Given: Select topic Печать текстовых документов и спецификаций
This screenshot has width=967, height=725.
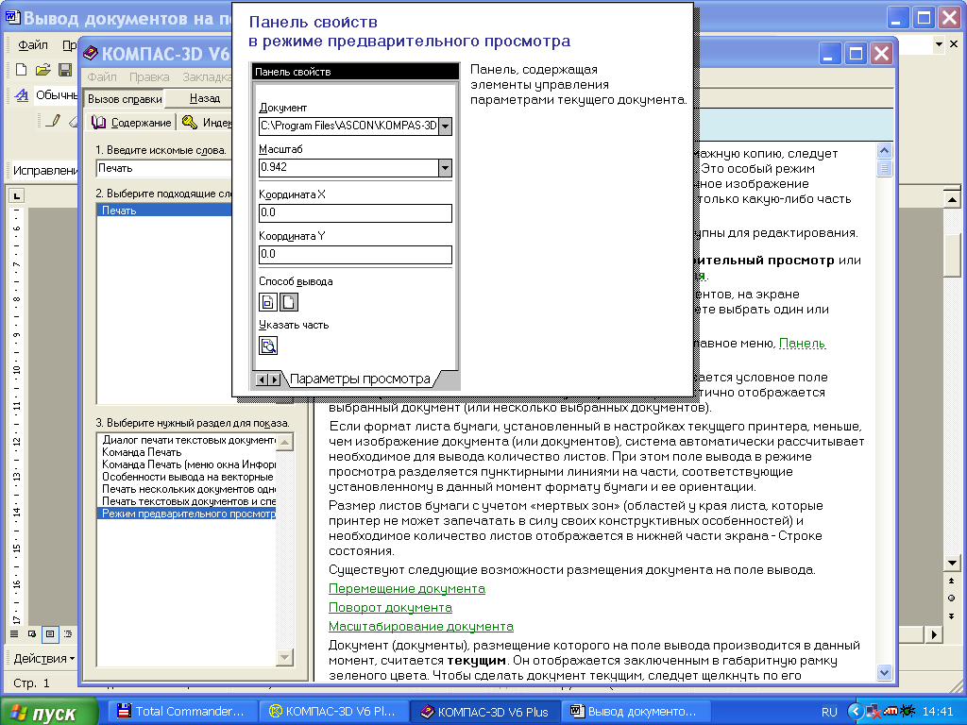Looking at the screenshot, I should pos(188,502).
